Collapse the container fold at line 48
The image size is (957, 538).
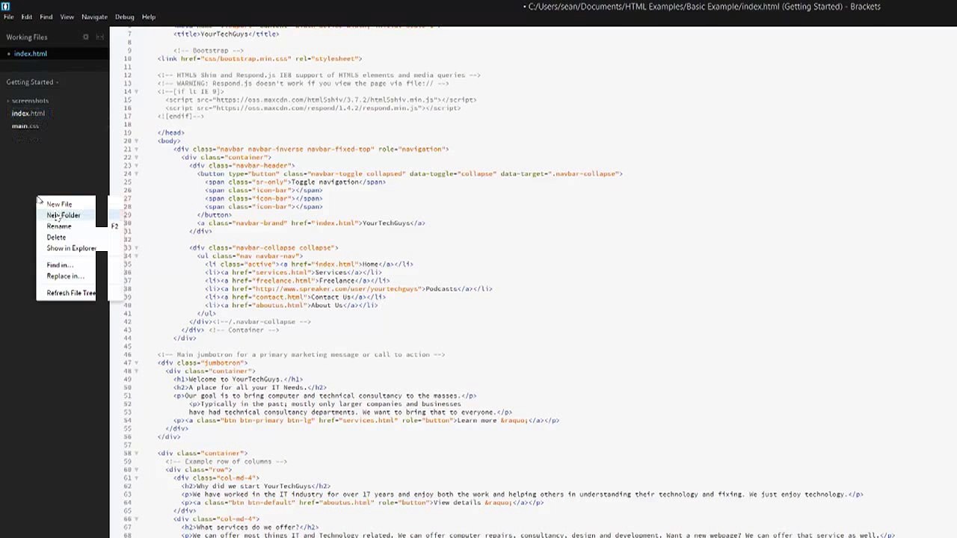135,371
